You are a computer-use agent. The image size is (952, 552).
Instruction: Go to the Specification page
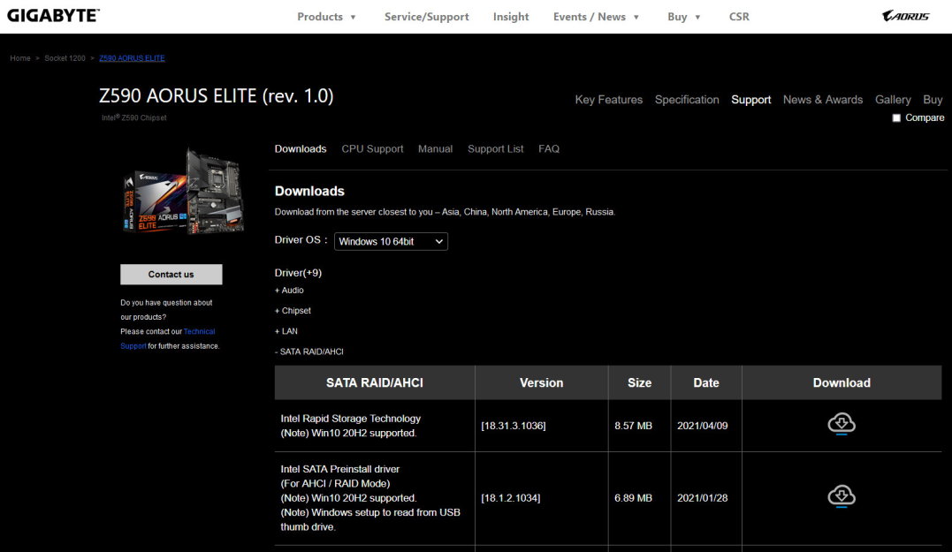(x=687, y=100)
